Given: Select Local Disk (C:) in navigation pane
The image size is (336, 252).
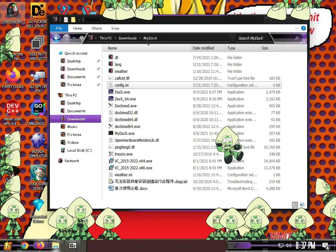Looking at the screenshot, I should 79,150.
